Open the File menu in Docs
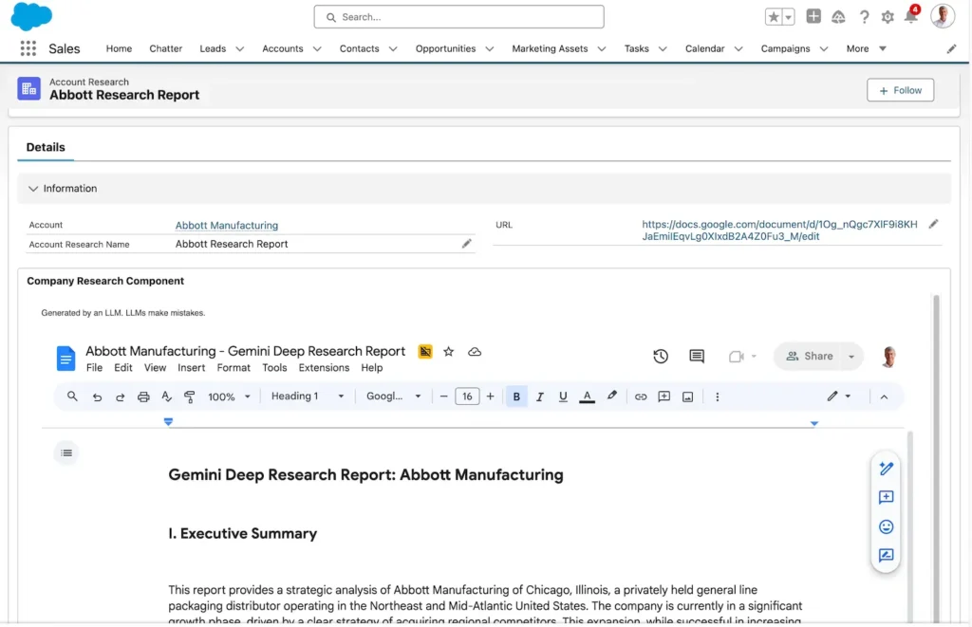 [x=94, y=367]
